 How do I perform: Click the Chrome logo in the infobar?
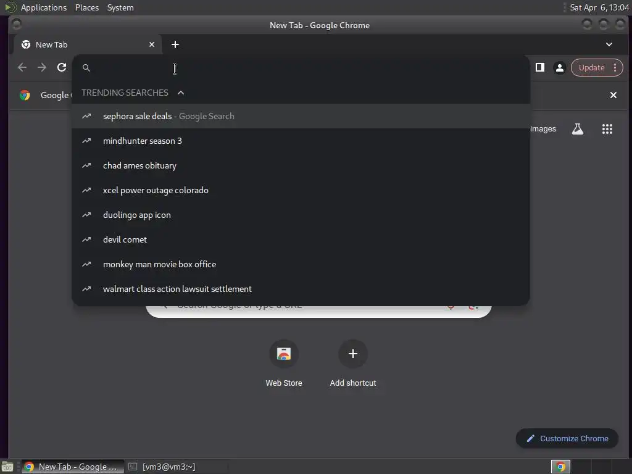[25, 95]
